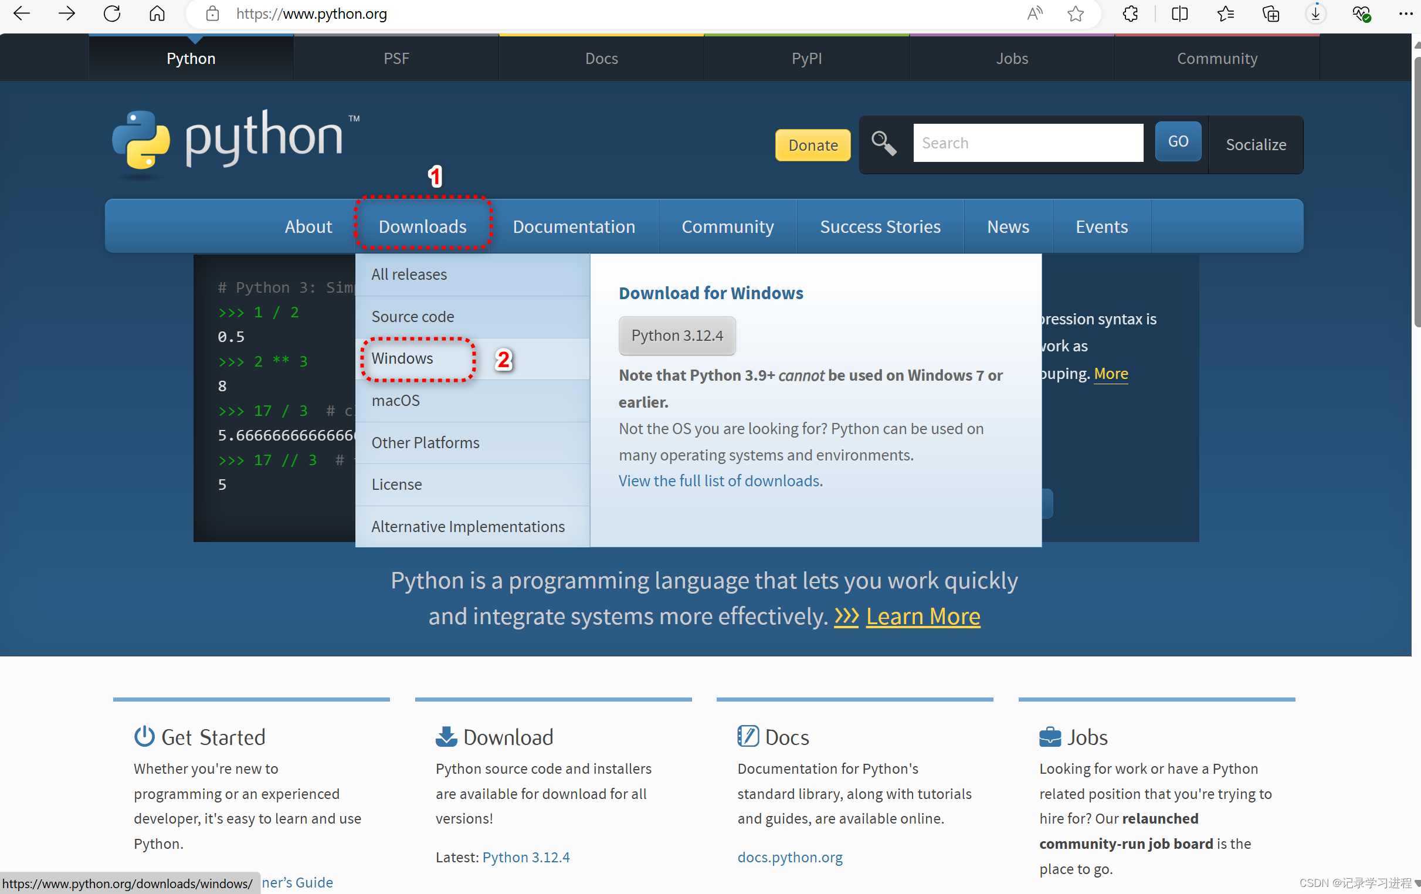Click the GO search button
The height and width of the screenshot is (894, 1421).
(1177, 141)
